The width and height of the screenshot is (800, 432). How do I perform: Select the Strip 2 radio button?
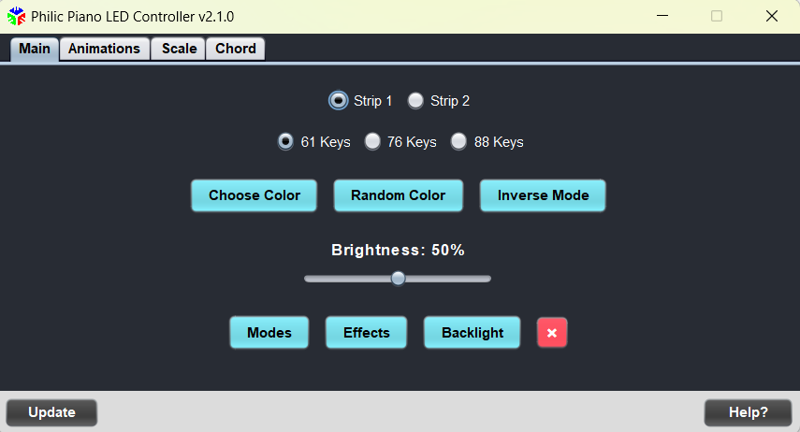(415, 100)
